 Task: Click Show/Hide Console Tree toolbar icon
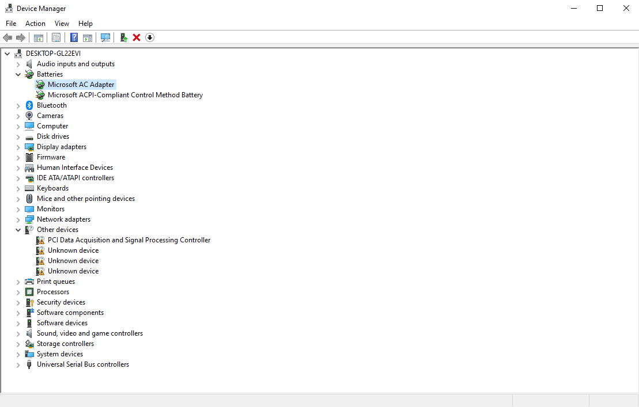[39, 38]
